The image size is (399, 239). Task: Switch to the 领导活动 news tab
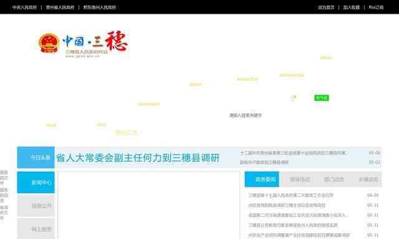click(x=300, y=179)
